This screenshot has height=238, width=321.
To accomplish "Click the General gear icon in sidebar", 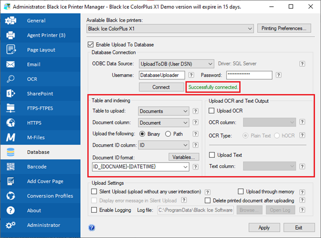I will point(11,21).
